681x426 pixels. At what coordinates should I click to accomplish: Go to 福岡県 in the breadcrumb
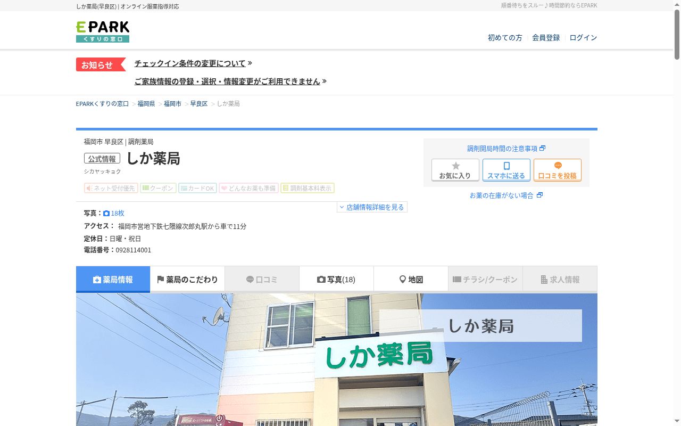click(x=146, y=104)
